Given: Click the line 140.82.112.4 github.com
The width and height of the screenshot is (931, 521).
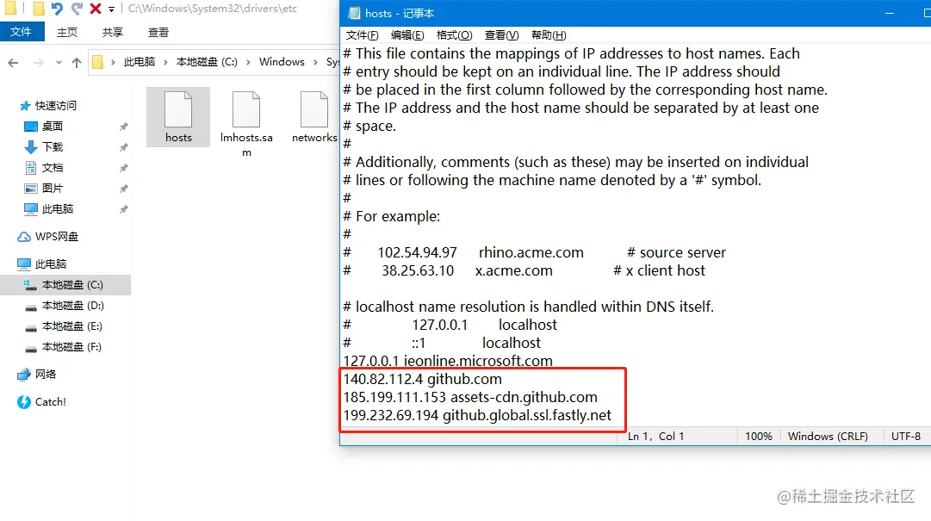Looking at the screenshot, I should [x=422, y=379].
